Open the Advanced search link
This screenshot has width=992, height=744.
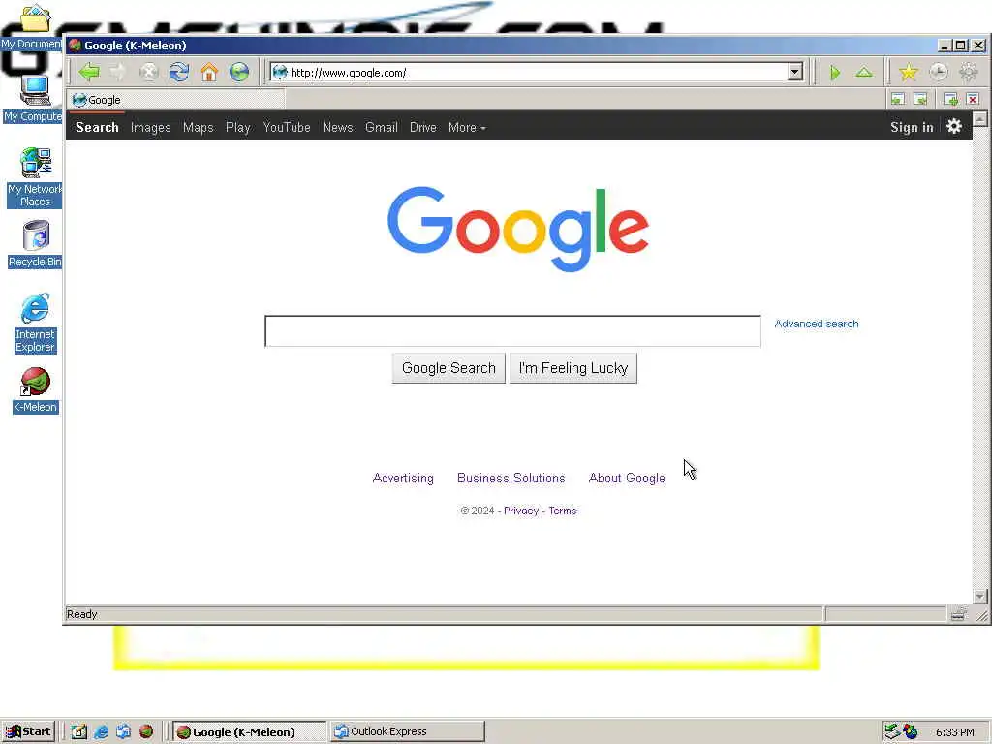(x=816, y=324)
